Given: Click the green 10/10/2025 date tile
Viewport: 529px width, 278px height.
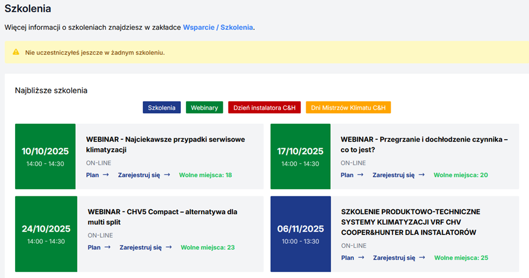Looking at the screenshot, I should point(45,156).
